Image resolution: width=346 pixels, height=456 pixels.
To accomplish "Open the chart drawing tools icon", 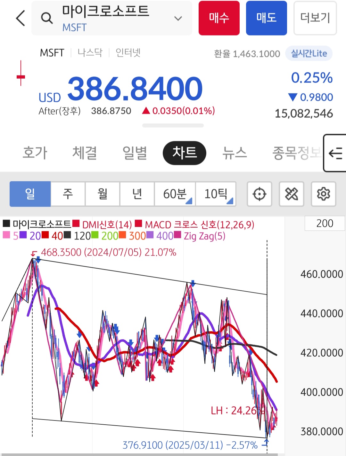I will 292,194.
